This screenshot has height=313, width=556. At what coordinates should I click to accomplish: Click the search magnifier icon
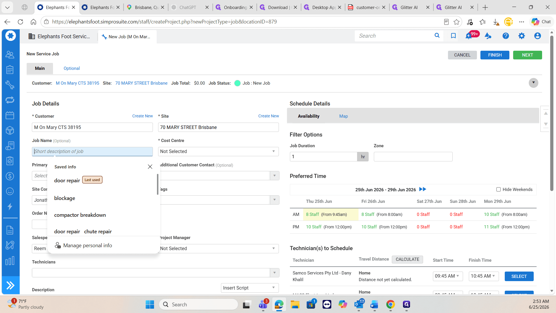coord(437,35)
